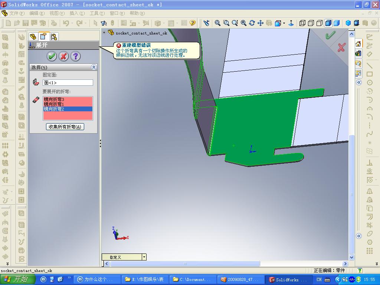The width and height of the screenshot is (380, 285).
Task: Click the Standard Views cube icon
Action: (x=278, y=23)
